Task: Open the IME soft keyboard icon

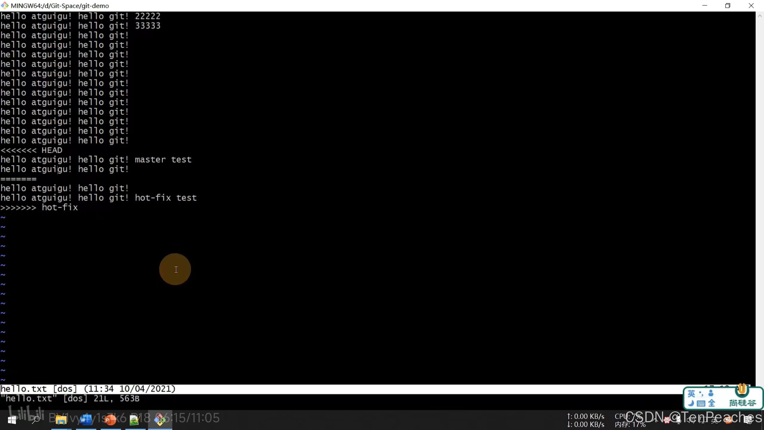Action: coord(701,404)
